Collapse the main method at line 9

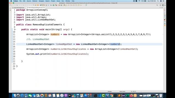coord(16,29)
